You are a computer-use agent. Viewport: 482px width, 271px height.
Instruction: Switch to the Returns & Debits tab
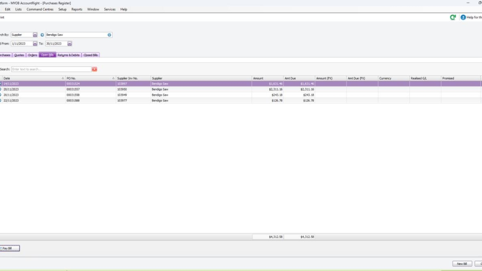69,55
